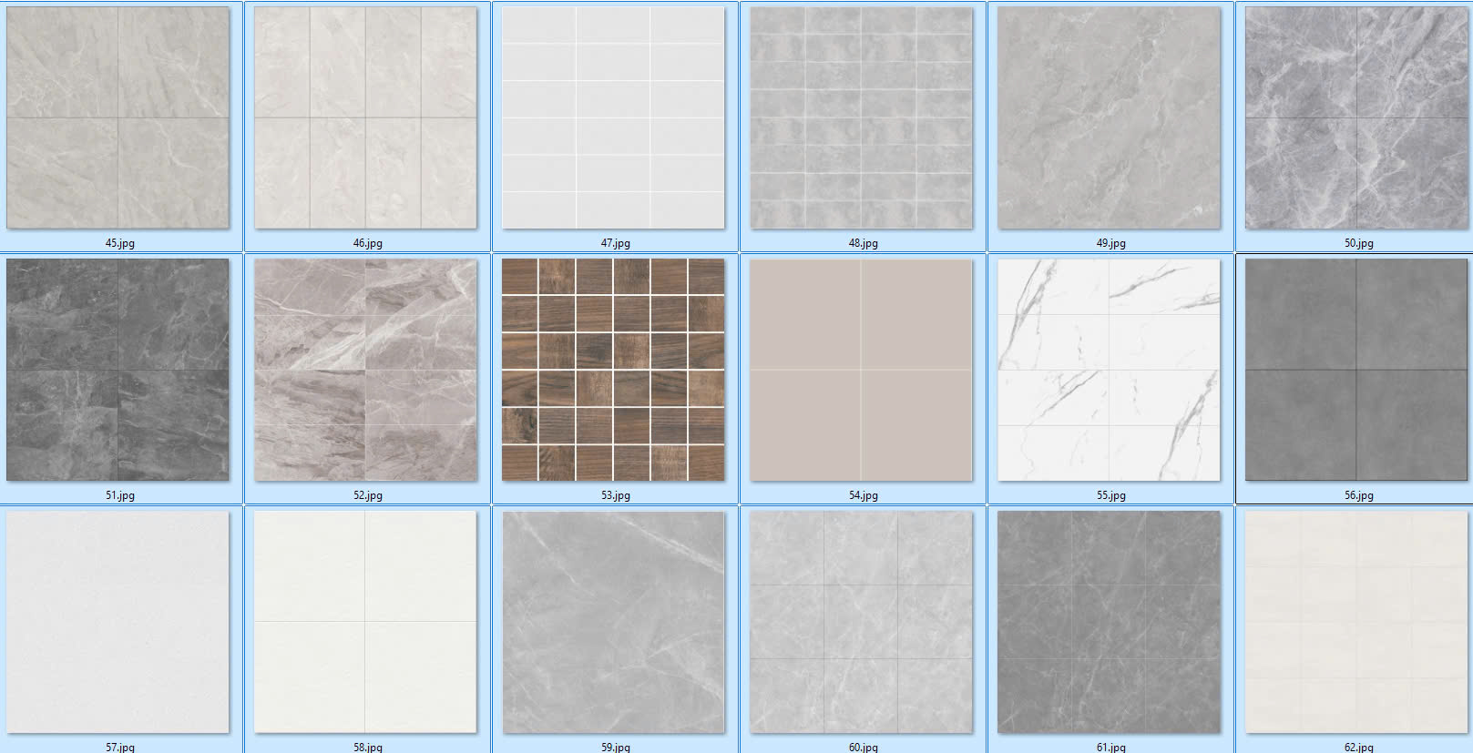Click the file name 55.jpg

(x=1111, y=495)
